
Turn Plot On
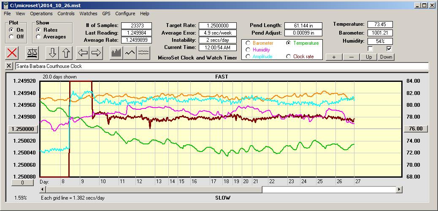coord(11,30)
